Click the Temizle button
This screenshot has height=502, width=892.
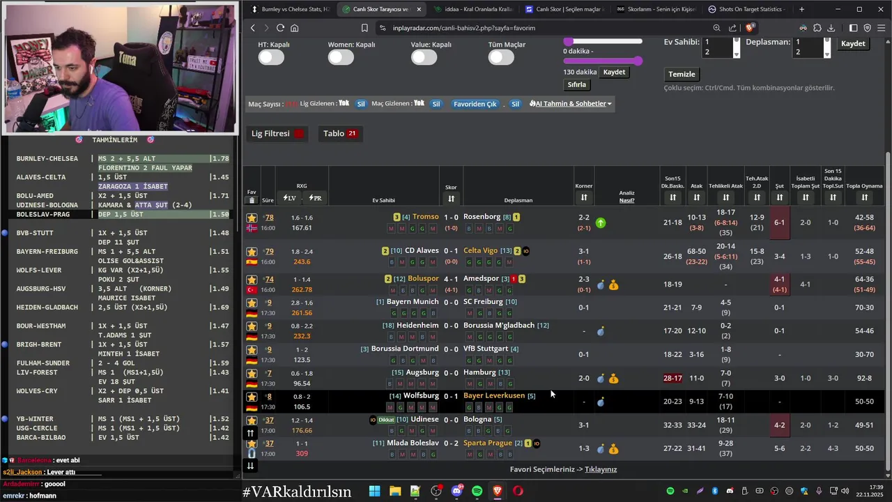click(x=682, y=74)
